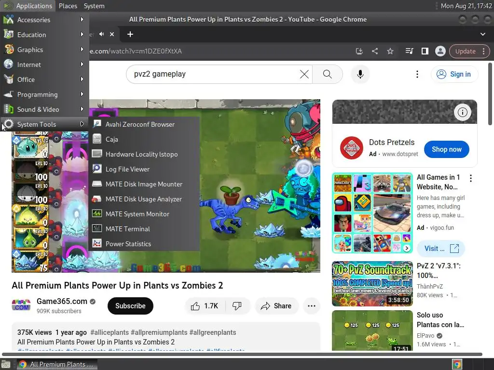Click the MATE Terminal icon
494x370 pixels.
coord(96,228)
